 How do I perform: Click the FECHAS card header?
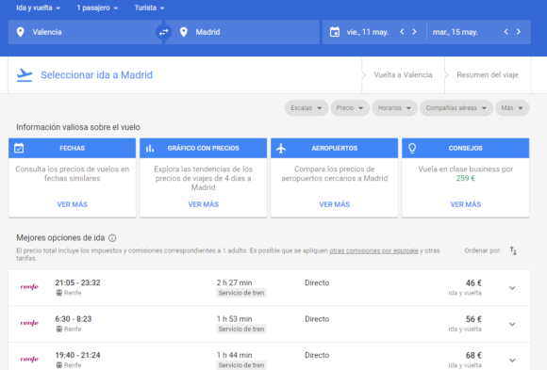coord(73,148)
